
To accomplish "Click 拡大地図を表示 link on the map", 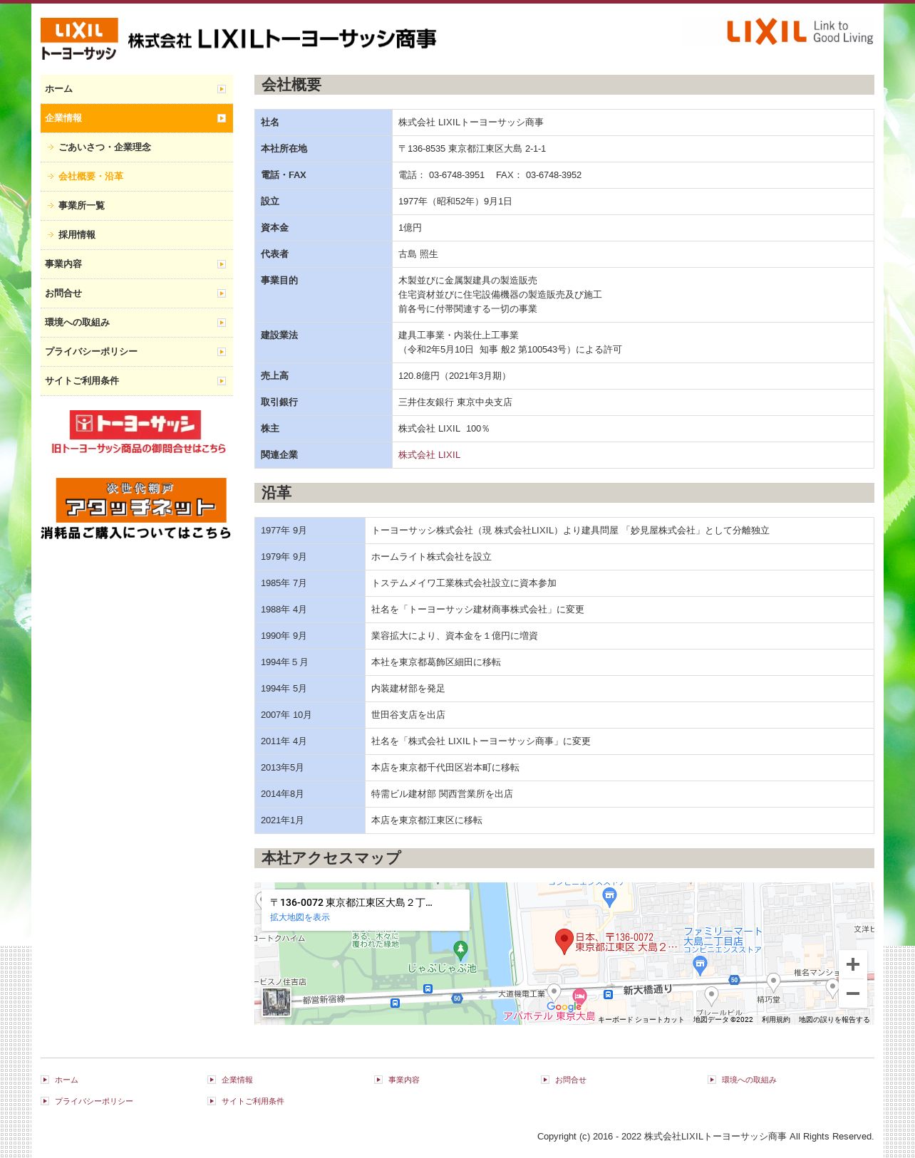I will (x=299, y=917).
